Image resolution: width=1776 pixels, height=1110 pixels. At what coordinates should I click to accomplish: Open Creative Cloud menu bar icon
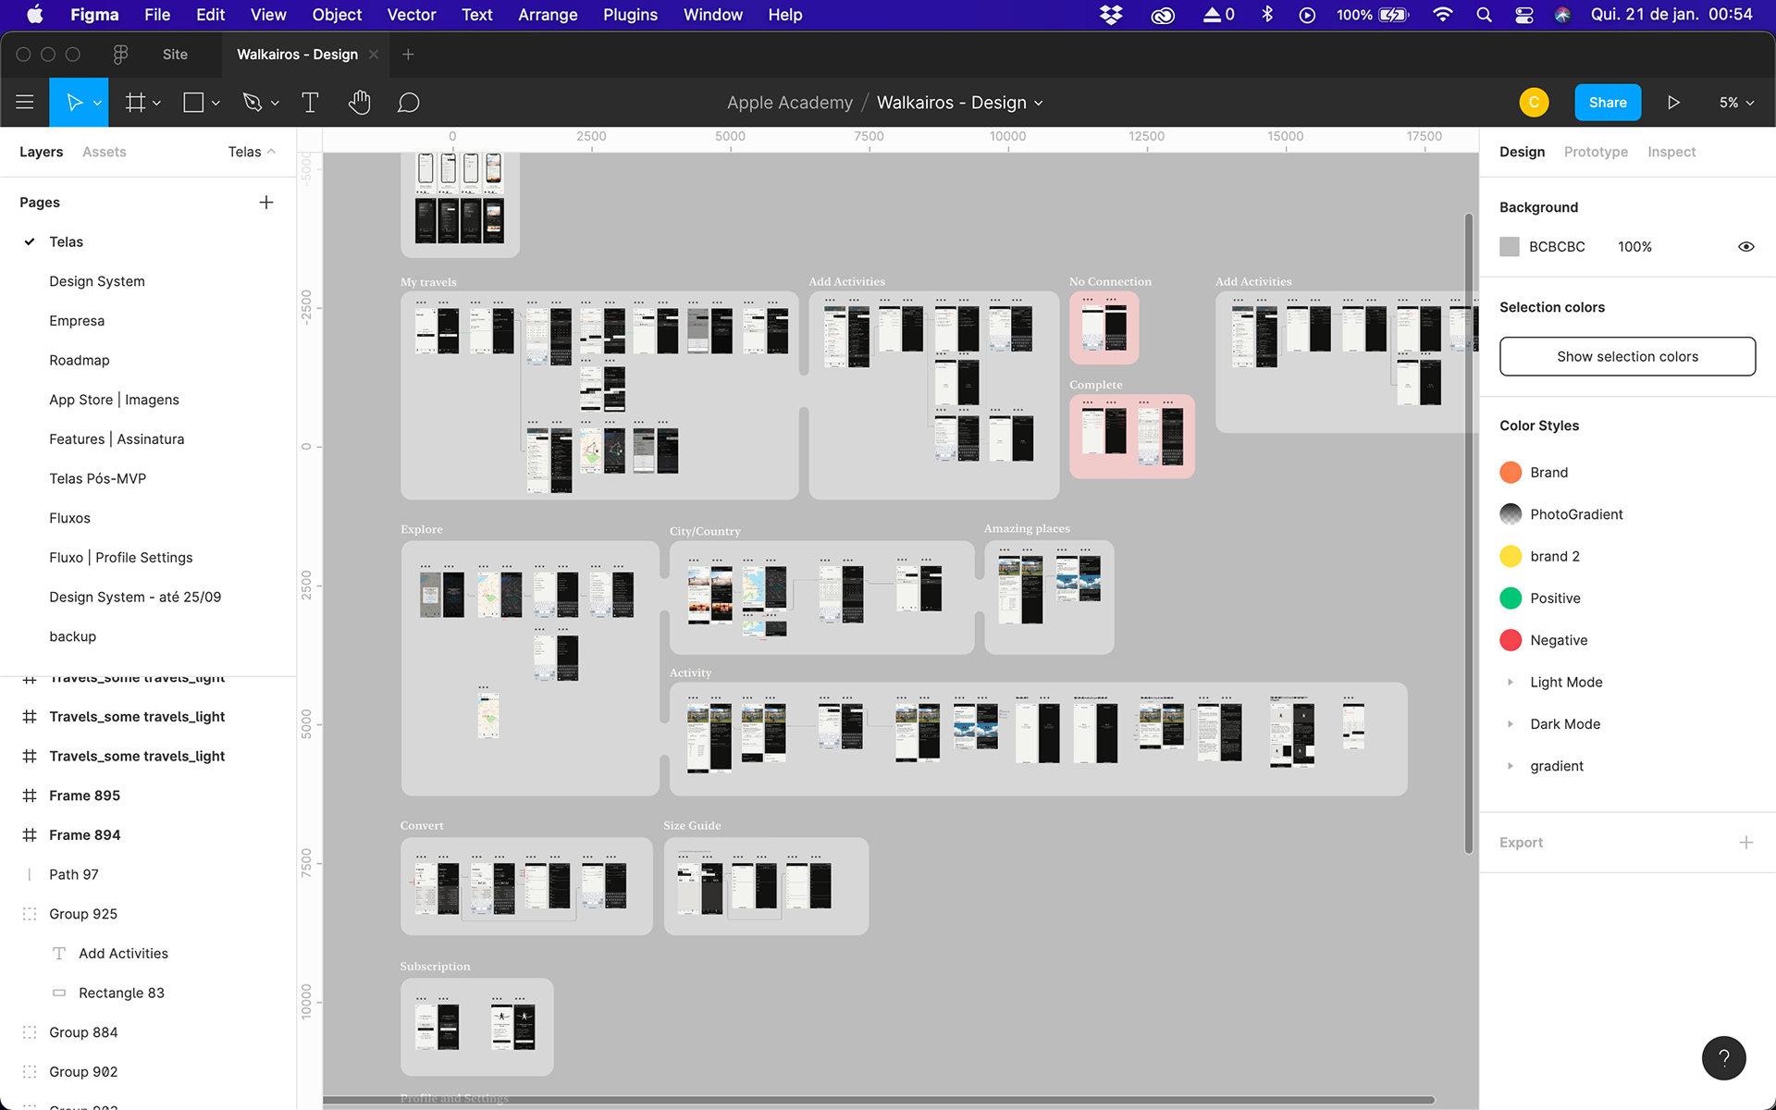[1163, 15]
